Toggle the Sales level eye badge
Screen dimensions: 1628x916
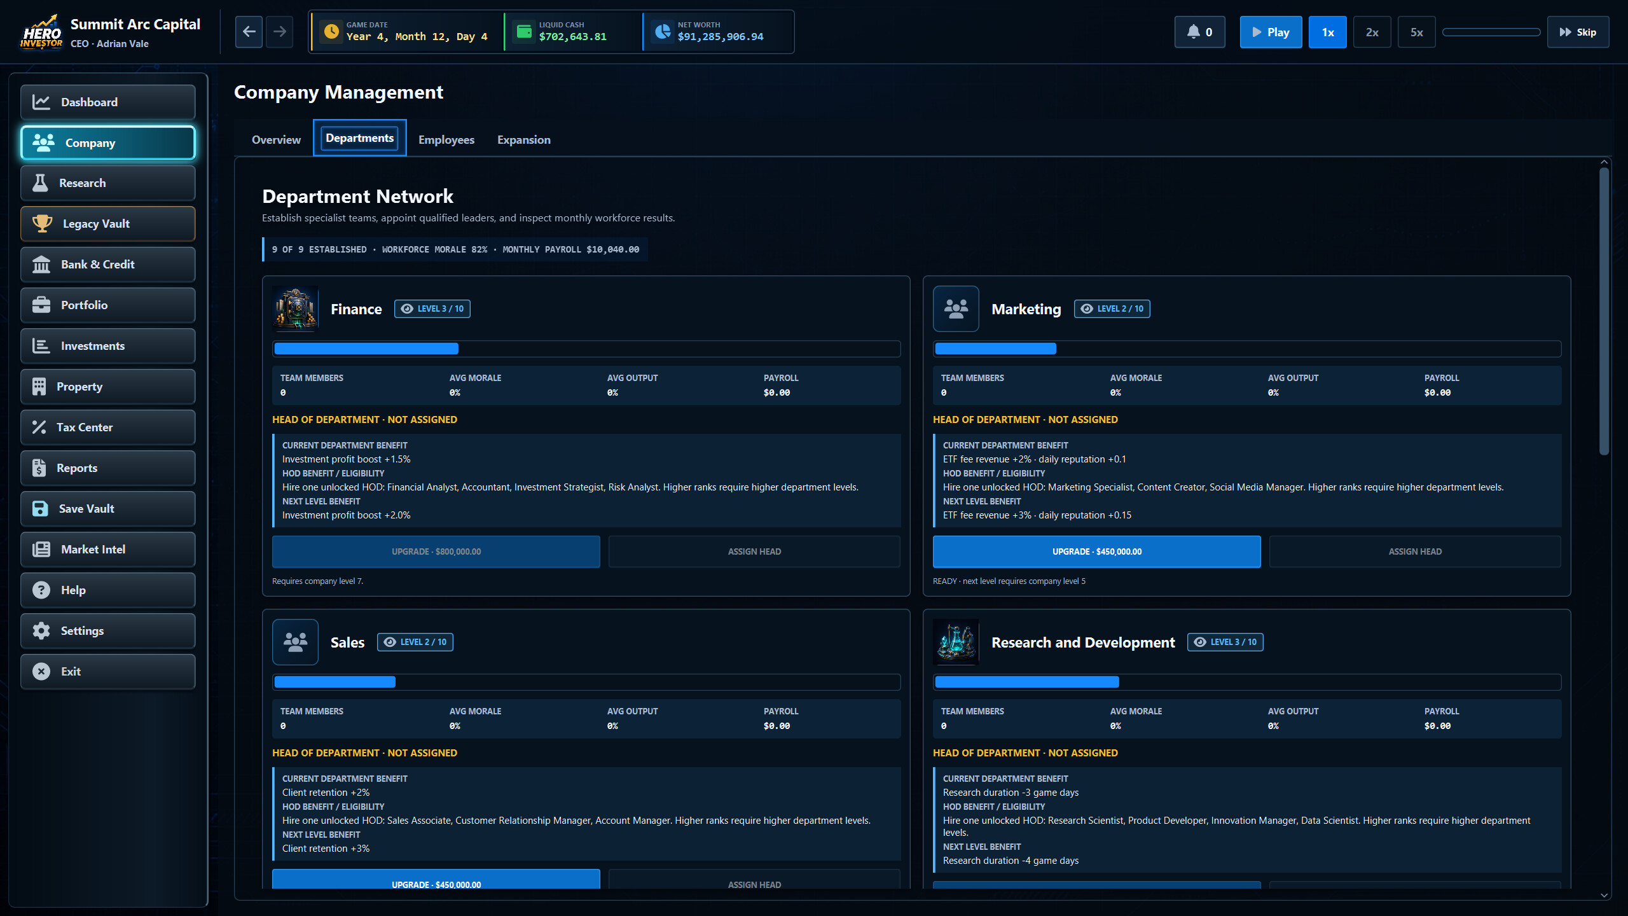point(415,642)
